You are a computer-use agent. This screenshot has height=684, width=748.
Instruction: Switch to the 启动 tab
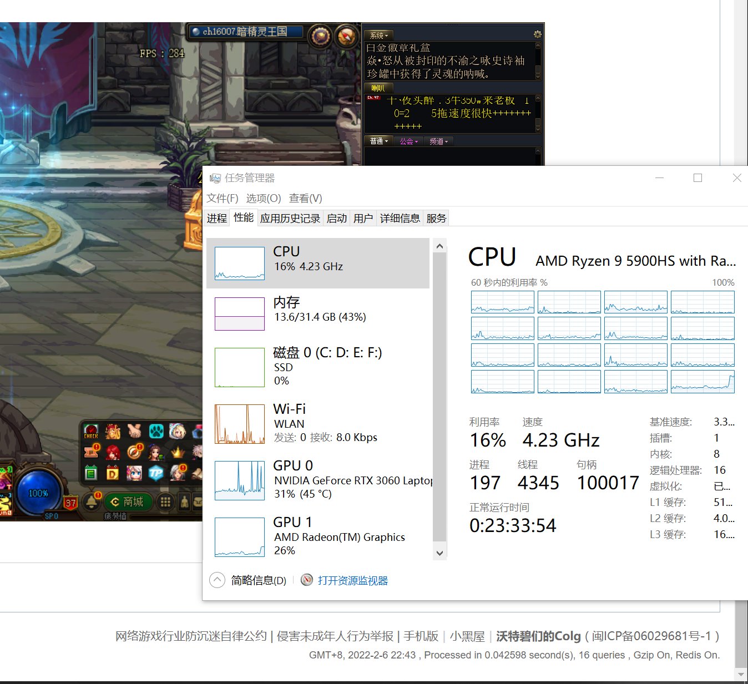[337, 218]
